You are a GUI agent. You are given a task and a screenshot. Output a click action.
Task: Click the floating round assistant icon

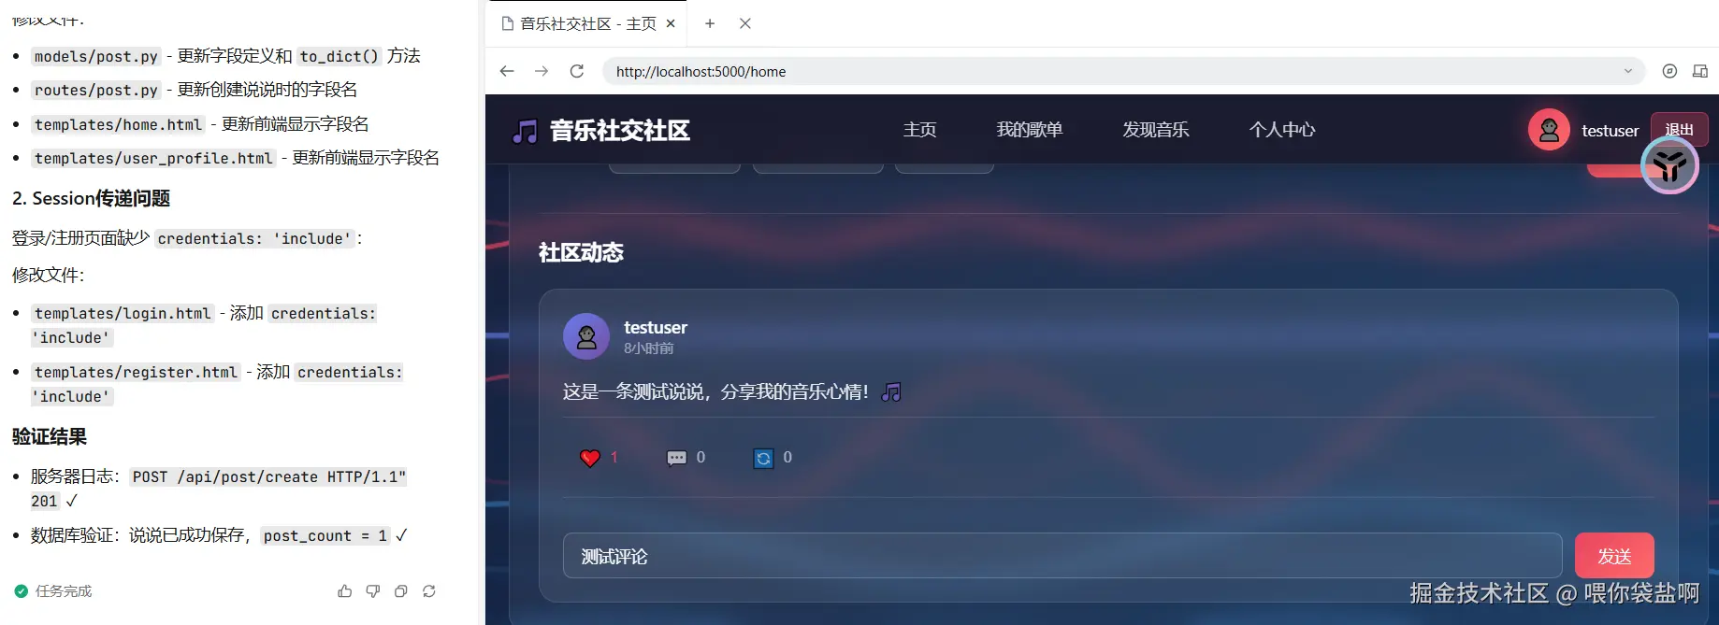tap(1669, 165)
